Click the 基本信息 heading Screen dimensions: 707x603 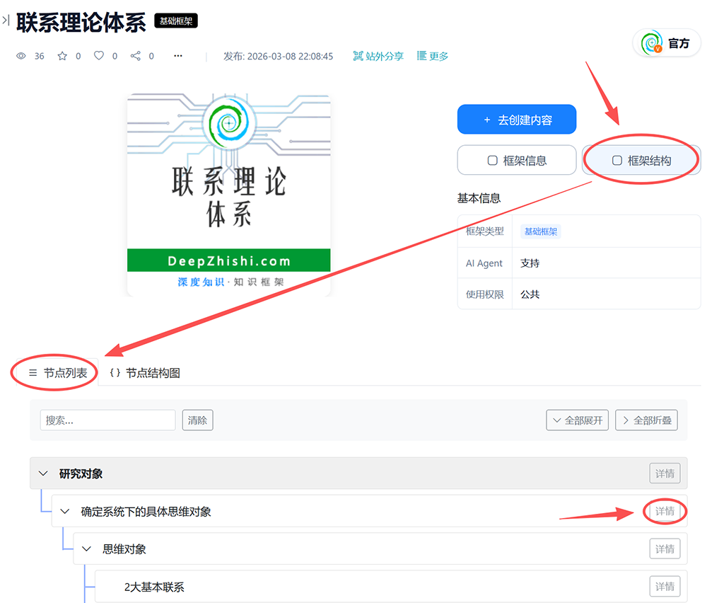(479, 198)
